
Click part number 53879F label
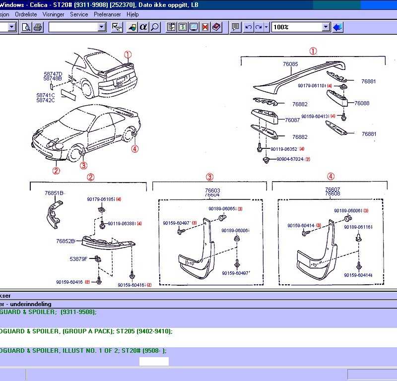point(78,259)
